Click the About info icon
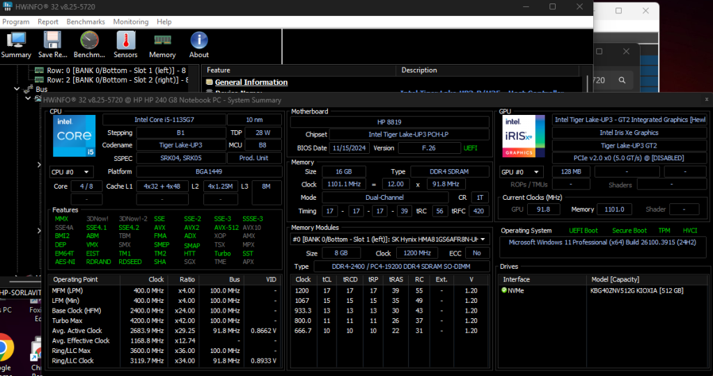Viewport: 713px width, 376px height. click(x=198, y=40)
